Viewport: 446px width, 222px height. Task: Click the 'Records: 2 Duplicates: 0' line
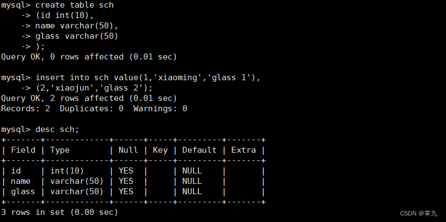coord(94,109)
